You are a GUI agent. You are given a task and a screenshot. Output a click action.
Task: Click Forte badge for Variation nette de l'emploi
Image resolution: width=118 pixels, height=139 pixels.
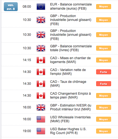[104, 72]
